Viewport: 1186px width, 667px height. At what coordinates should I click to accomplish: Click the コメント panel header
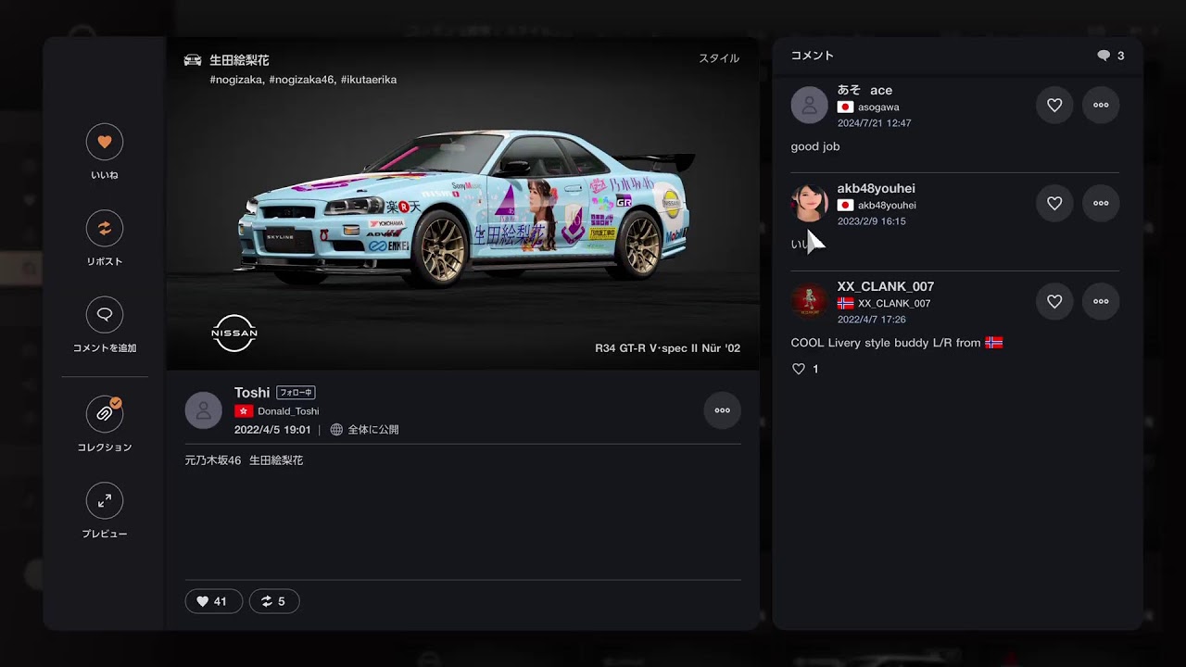pos(813,56)
